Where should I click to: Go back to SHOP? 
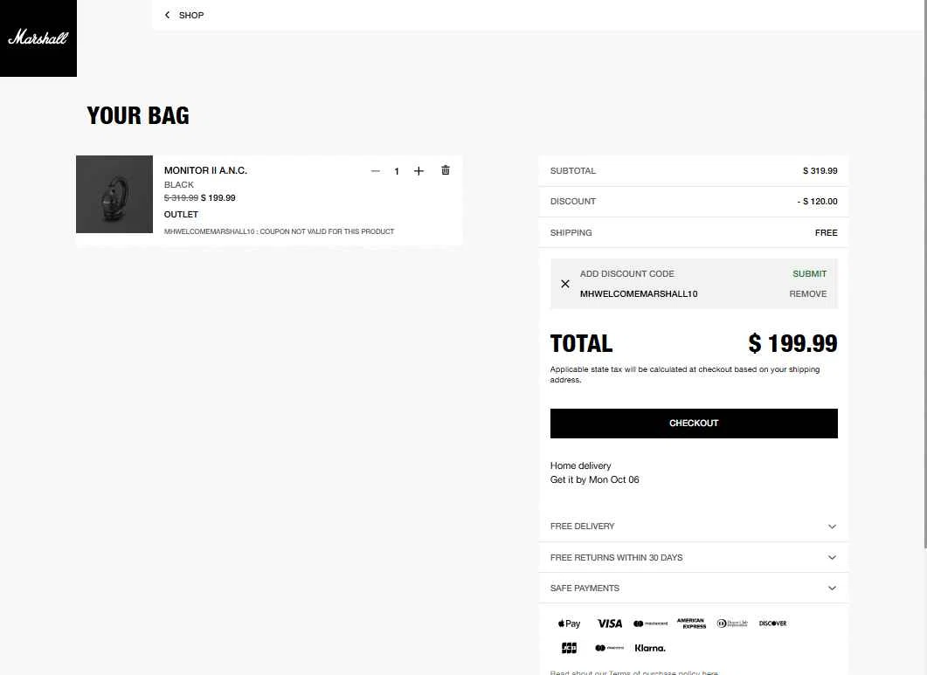[x=191, y=16]
